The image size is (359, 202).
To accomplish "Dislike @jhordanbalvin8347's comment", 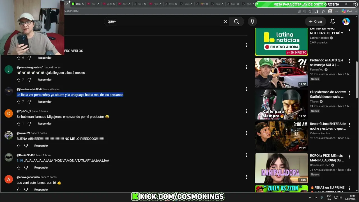I will coord(29,102).
